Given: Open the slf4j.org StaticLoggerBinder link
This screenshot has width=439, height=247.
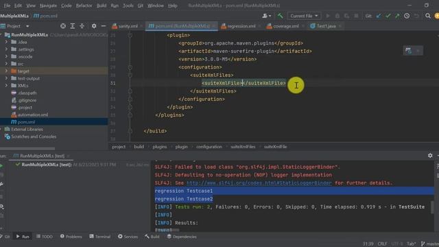Looking at the screenshot, I should [259, 183].
